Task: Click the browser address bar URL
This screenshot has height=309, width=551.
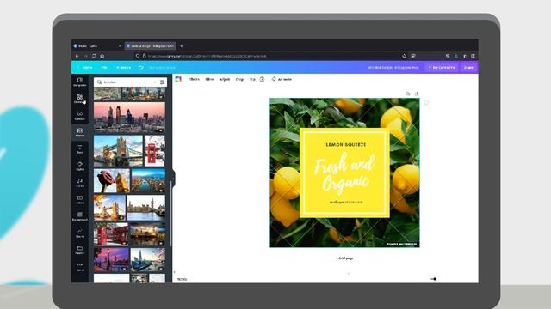Action: point(207,56)
